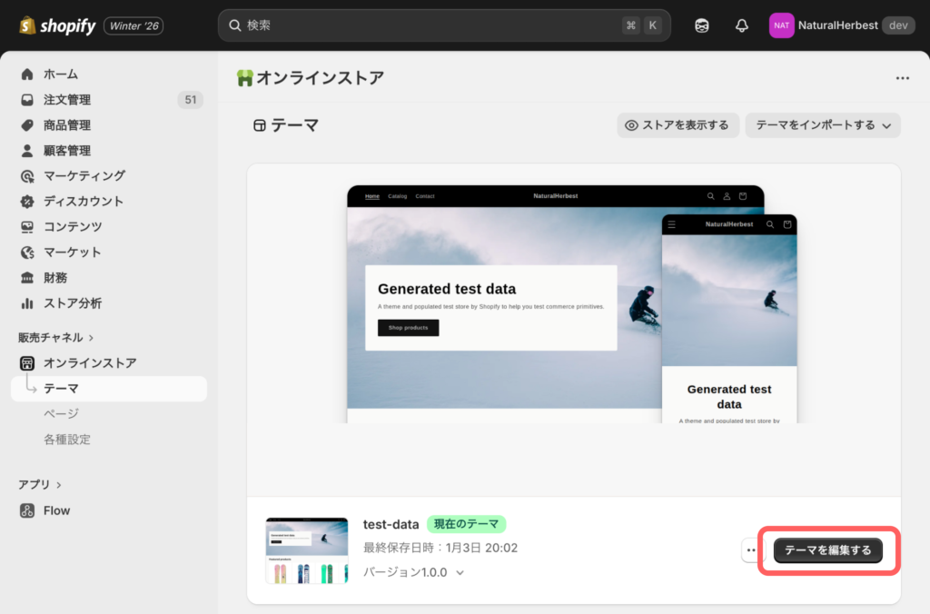Open 商品管理 in the sidebar
Viewport: 930px width, 614px height.
point(67,125)
